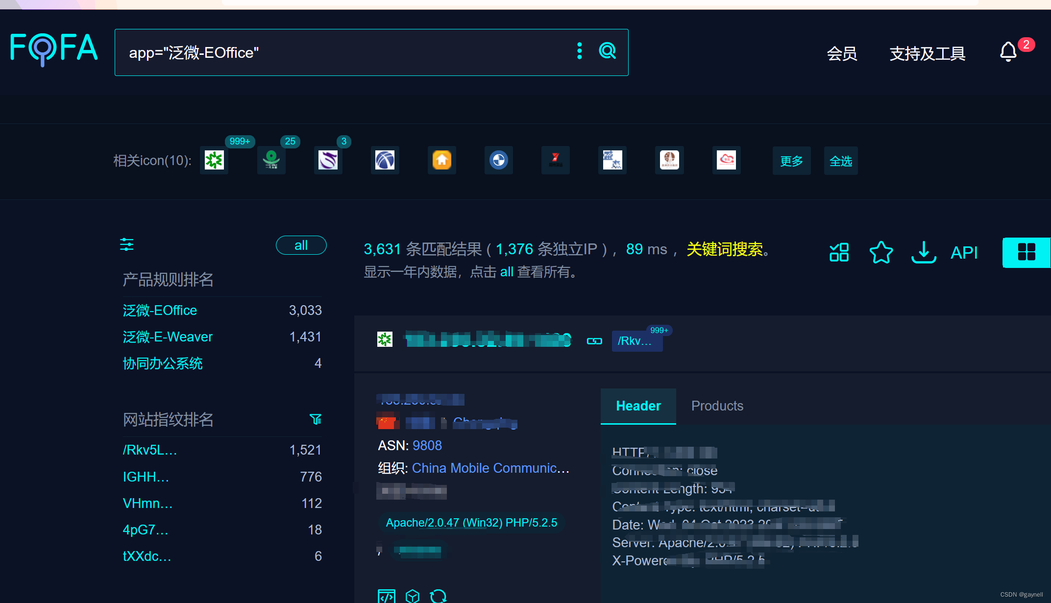Click the Header tab in result detail
This screenshot has width=1051, height=603.
[x=638, y=406]
